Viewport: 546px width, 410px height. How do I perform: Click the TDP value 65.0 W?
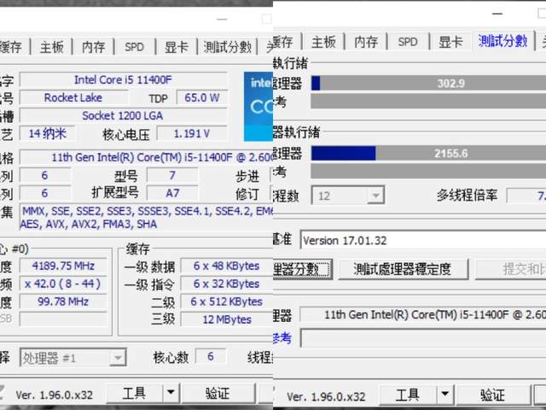(201, 97)
